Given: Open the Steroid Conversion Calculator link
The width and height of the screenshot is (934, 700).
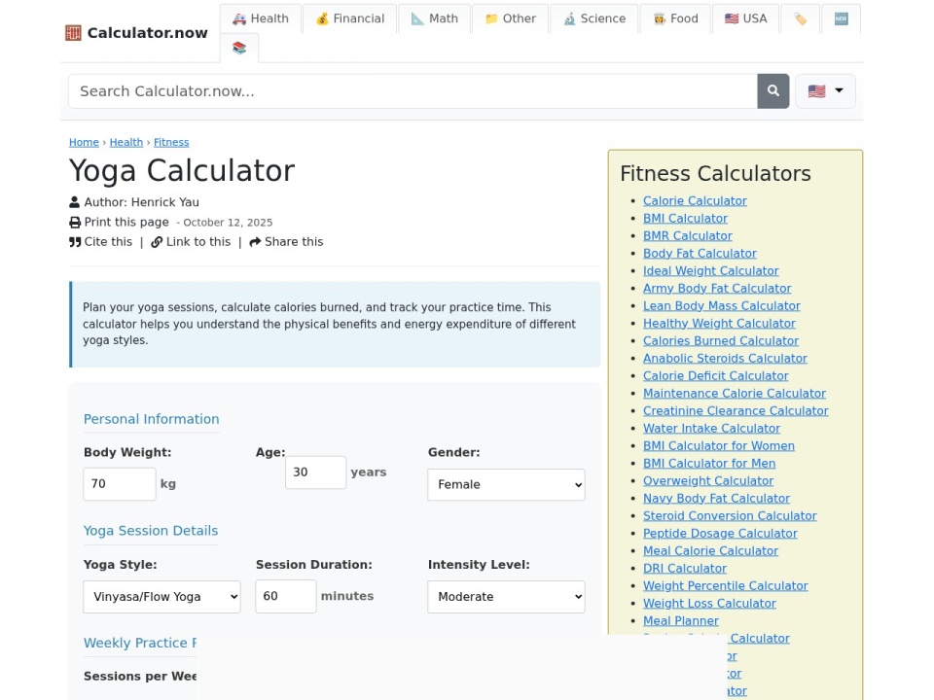Looking at the screenshot, I should coord(730,516).
